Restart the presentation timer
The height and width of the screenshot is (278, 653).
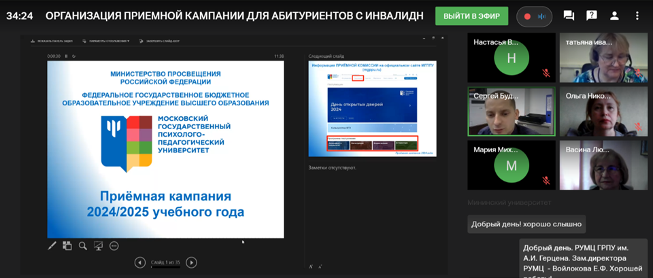coord(73,56)
